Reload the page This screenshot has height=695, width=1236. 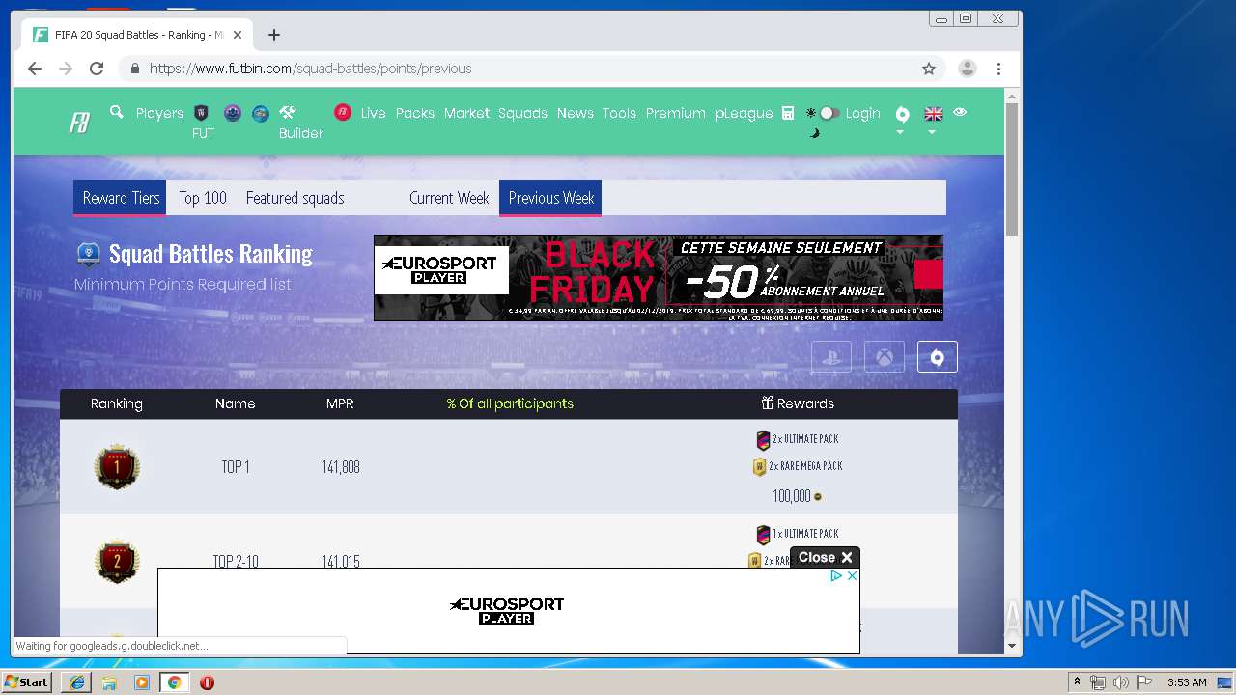pyautogui.click(x=97, y=69)
